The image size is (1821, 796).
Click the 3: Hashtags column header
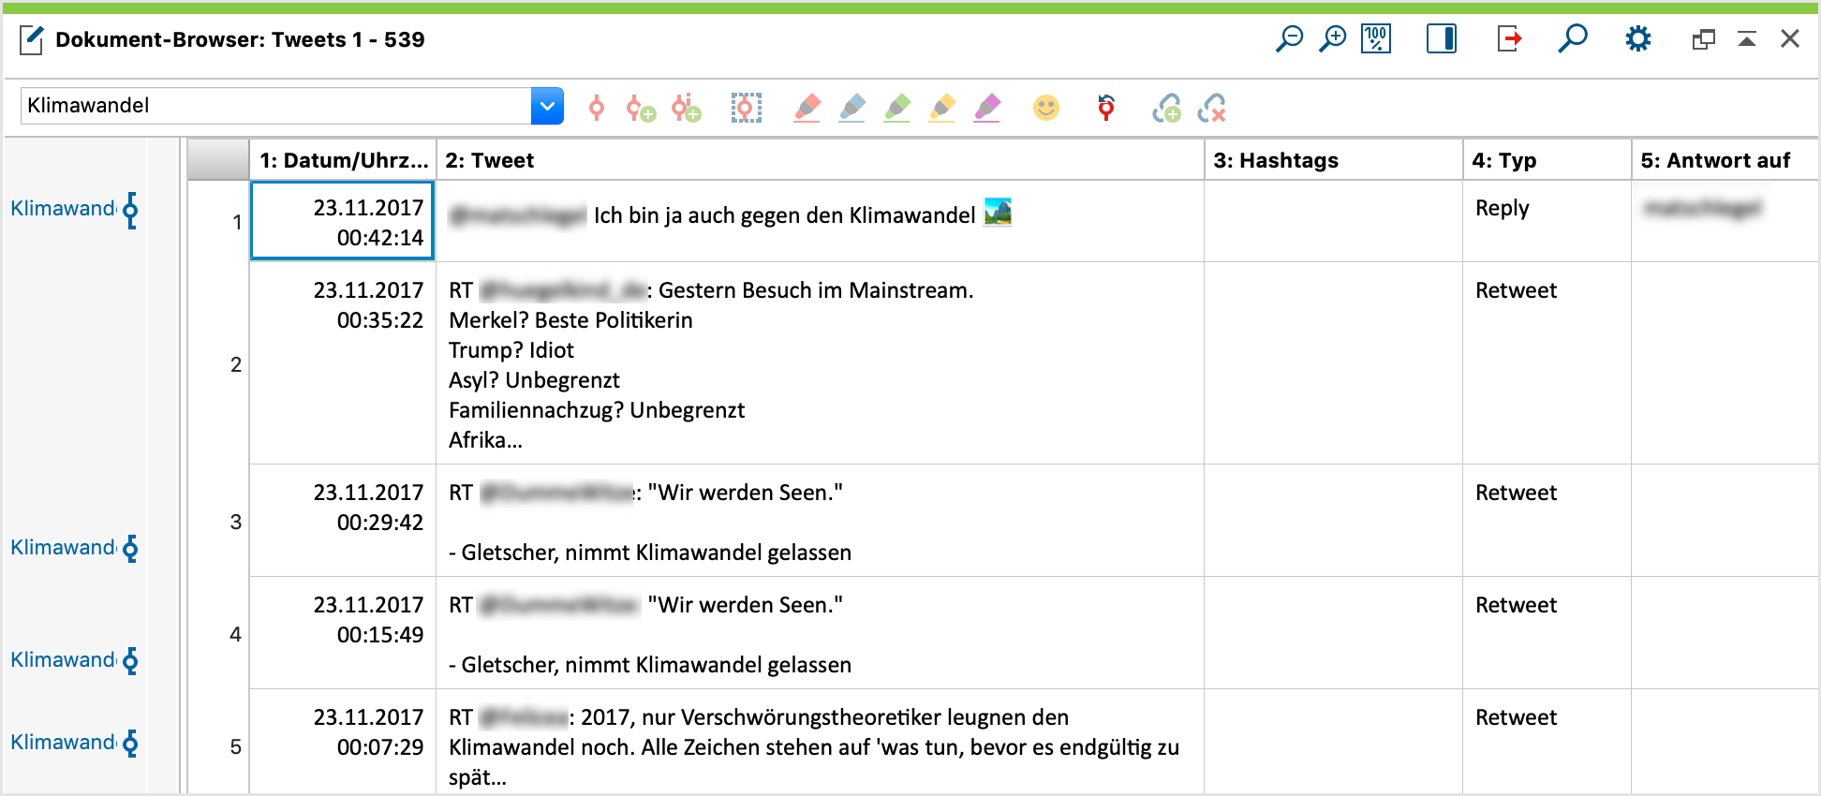[1333, 160]
